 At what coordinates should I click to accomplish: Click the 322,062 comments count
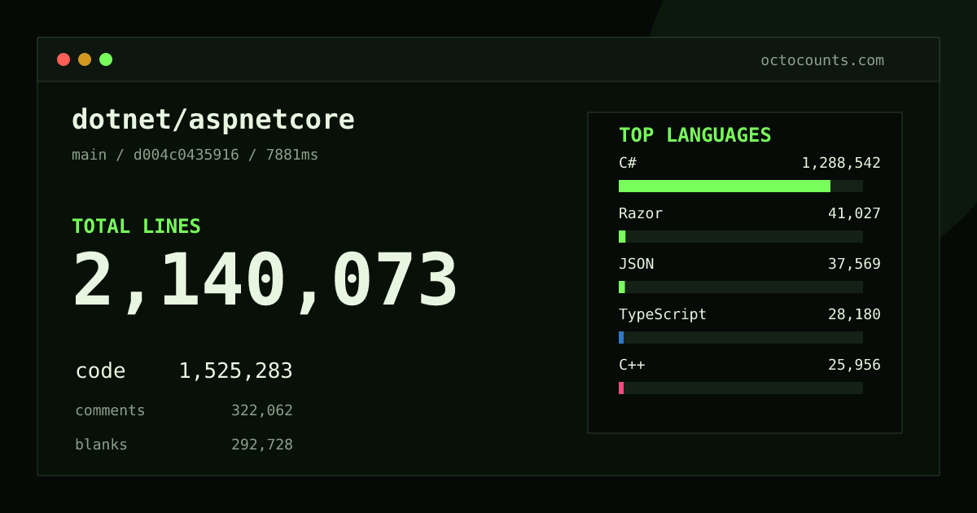pos(262,410)
